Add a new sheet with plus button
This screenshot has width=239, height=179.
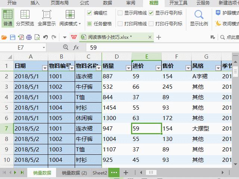[x=126, y=173]
